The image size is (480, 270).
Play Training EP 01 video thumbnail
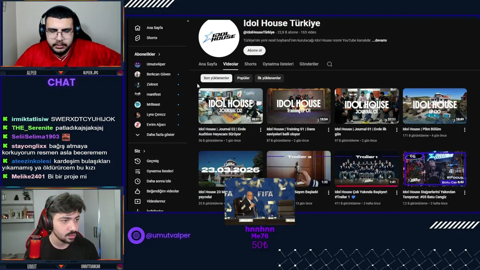tap(298, 106)
